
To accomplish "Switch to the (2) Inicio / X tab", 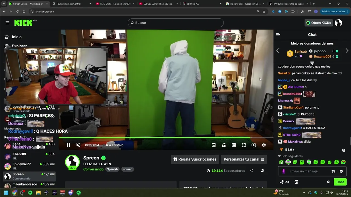I will pos(202,4).
